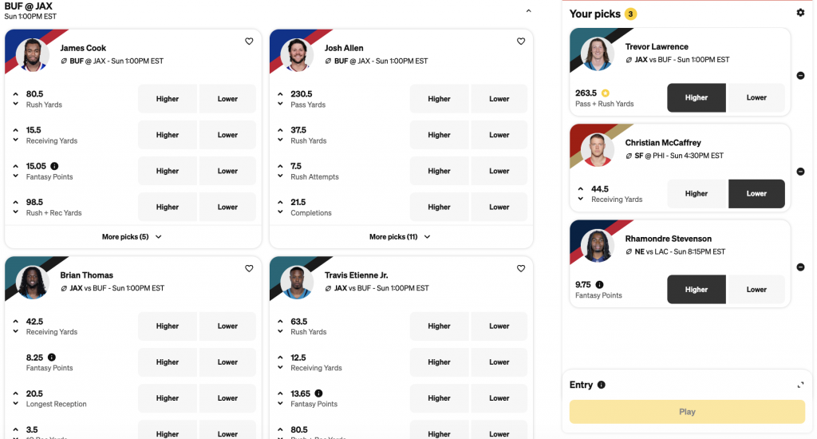Remove Trevor Lawrence pick with minus icon

[x=800, y=76]
